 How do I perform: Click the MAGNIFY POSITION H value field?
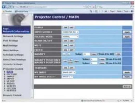click(94, 63)
